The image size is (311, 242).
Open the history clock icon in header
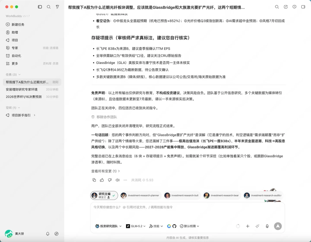[294, 7]
